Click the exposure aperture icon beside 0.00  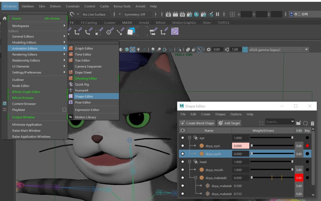tap(208, 49)
